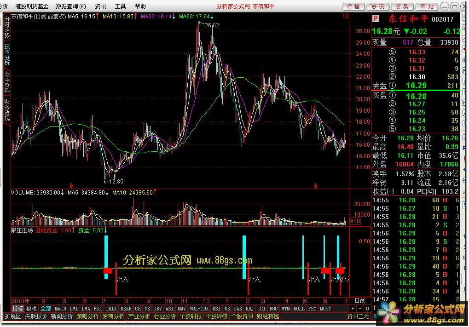Switch indicator to OBV
This screenshot has height=327, width=469.
point(157,309)
